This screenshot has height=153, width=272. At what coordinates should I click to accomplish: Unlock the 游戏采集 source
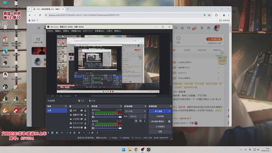85,128
